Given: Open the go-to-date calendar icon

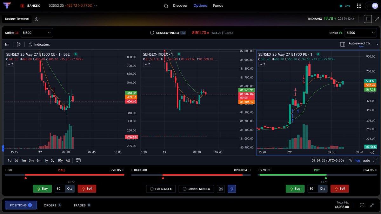Looking at the screenshot, I should [78, 160].
